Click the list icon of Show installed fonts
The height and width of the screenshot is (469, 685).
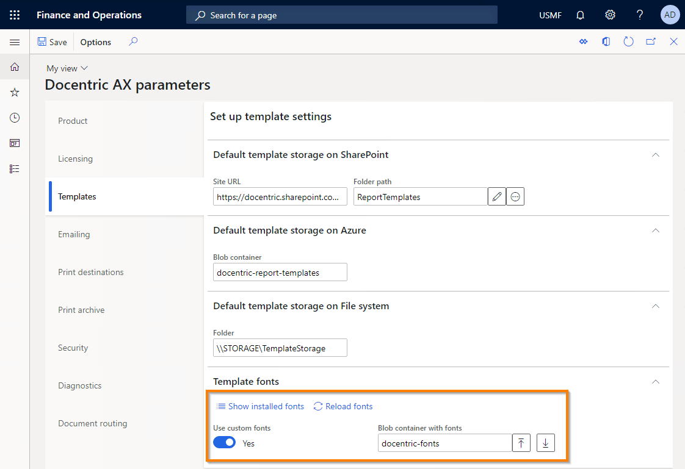[221, 407]
